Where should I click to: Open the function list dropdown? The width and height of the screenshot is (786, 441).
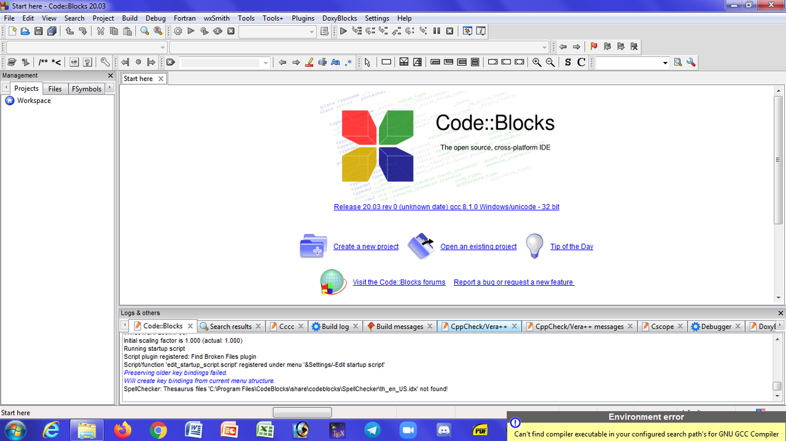click(x=545, y=47)
